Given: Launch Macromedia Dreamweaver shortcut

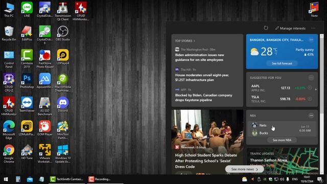Looking at the screenshot, I should [x=63, y=83].
